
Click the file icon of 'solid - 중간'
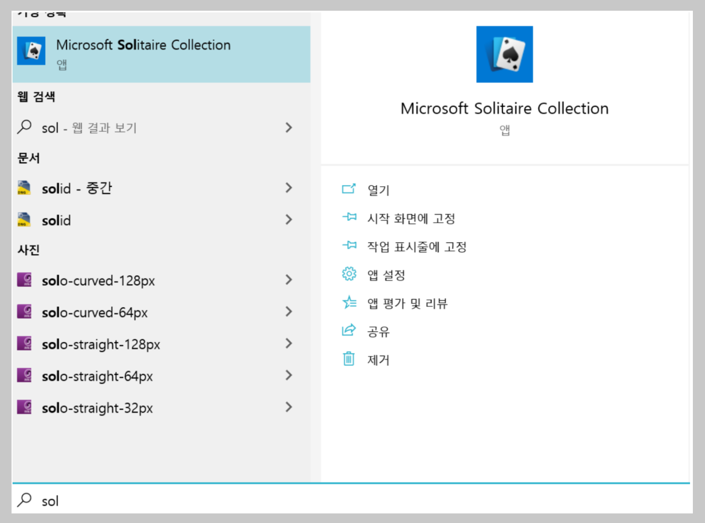[24, 188]
